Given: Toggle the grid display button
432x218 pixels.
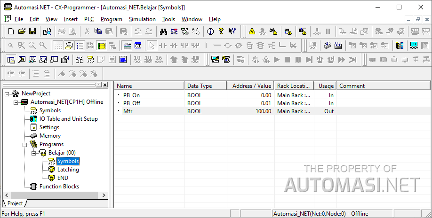Looking at the screenshot, I should (x=57, y=46).
